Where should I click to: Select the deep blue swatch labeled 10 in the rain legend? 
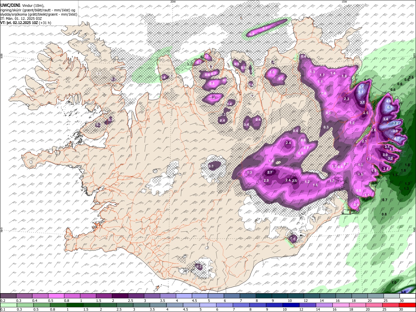click(291, 305)
